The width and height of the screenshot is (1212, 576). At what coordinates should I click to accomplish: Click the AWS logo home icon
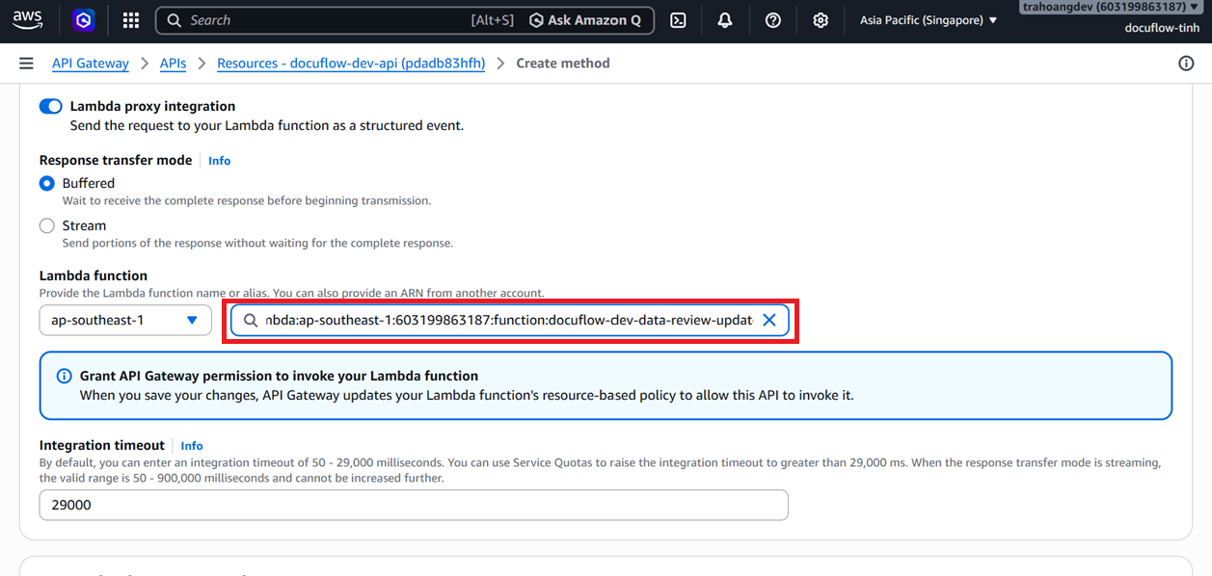pos(27,19)
